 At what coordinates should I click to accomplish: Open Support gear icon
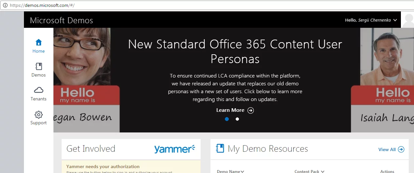(x=38, y=114)
